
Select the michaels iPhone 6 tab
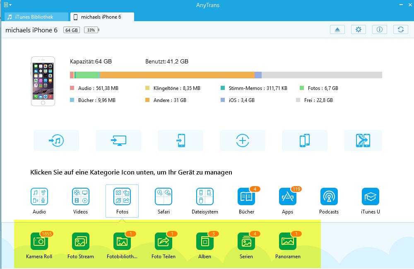pyautogui.click(x=102, y=17)
